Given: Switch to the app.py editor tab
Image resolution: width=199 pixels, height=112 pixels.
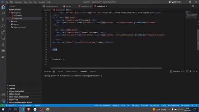Looking at the screenshot, I should click(68, 6).
